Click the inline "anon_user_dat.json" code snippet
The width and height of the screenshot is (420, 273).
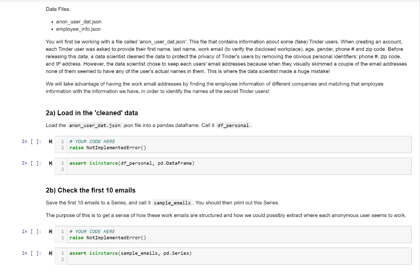tap(95, 126)
